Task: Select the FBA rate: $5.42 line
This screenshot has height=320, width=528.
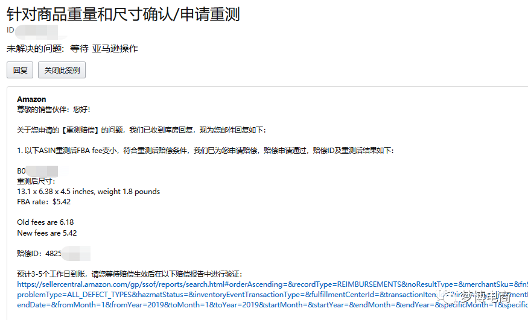Action: (44, 202)
